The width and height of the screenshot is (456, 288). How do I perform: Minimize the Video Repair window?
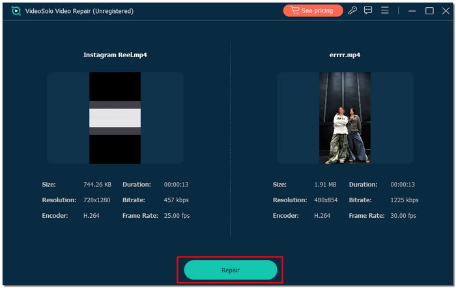coord(413,11)
